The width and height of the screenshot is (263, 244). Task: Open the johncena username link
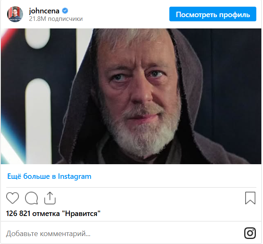tap(44, 11)
